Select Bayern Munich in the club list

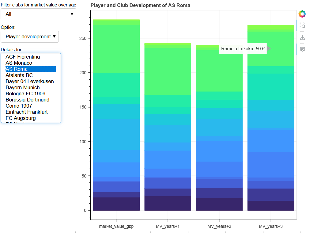23,87
